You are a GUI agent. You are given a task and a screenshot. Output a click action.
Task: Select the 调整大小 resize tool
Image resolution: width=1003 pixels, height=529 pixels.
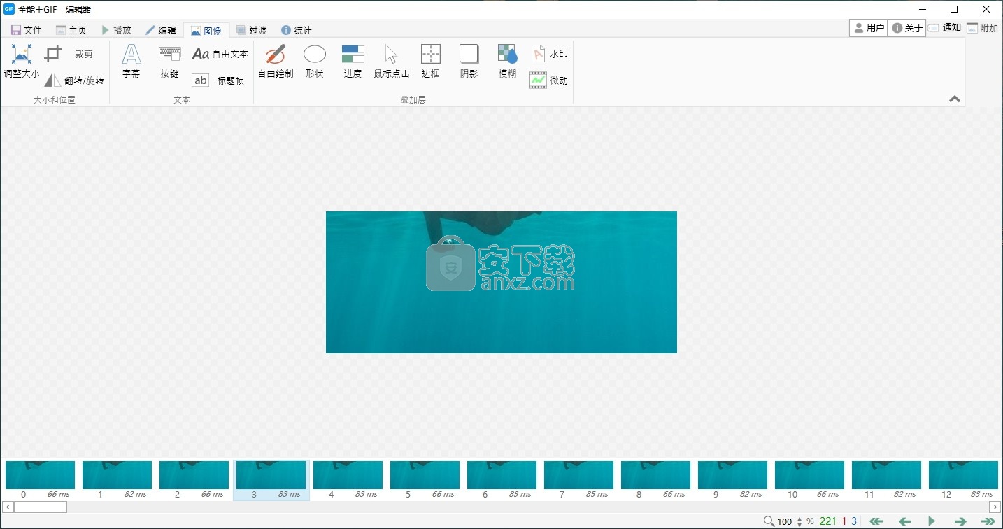click(22, 61)
